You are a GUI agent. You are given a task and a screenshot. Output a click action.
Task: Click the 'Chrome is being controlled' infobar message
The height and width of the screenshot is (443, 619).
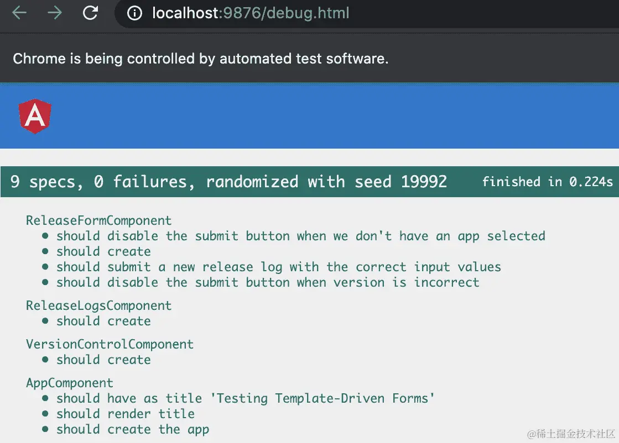(x=201, y=59)
